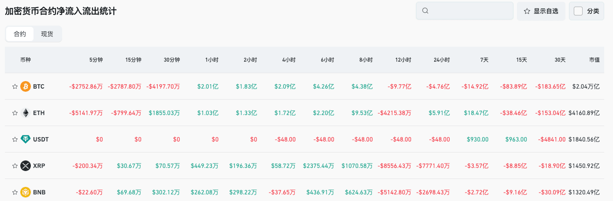Toggle 显示自选 favorites filter

[x=541, y=11]
